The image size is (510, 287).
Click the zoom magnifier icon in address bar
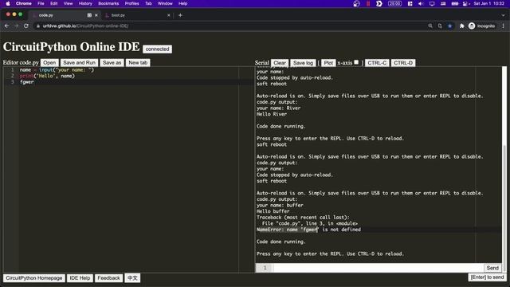[x=430, y=26]
